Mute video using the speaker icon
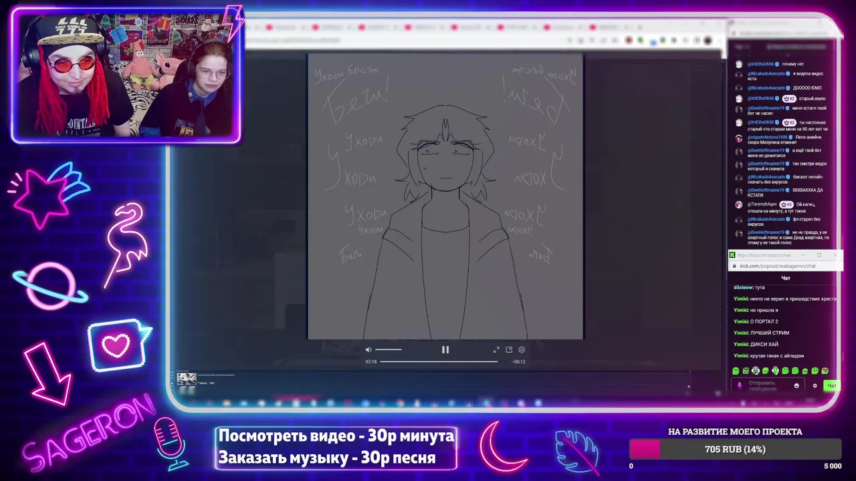Screen dimensions: 856x481 [x=368, y=349]
